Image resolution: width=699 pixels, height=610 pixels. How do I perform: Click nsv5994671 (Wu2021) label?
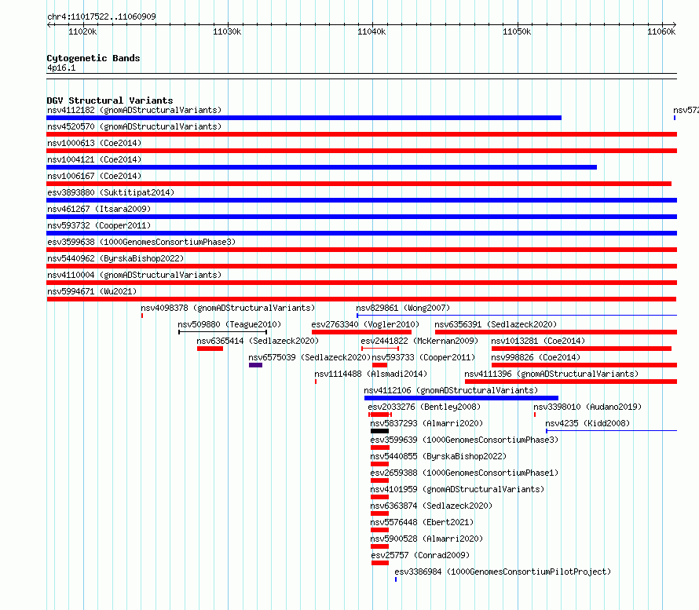click(92, 291)
